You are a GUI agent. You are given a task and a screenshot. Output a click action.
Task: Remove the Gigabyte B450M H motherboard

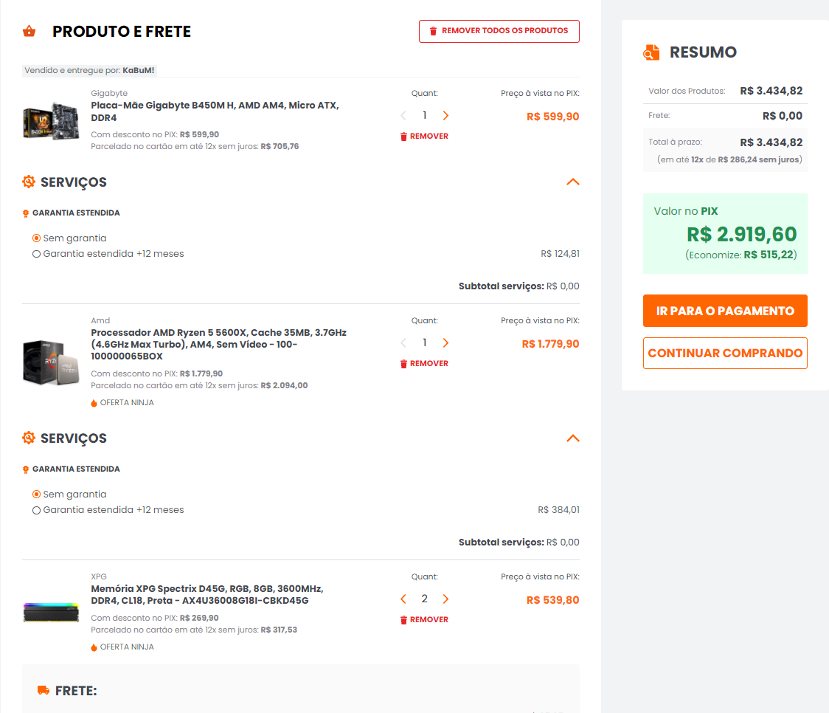pos(424,137)
